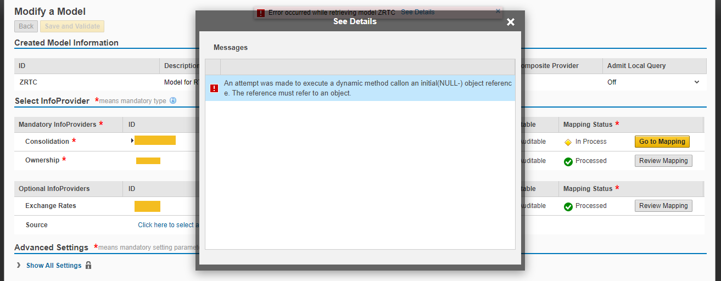Click the Consolidation row label

coord(47,142)
